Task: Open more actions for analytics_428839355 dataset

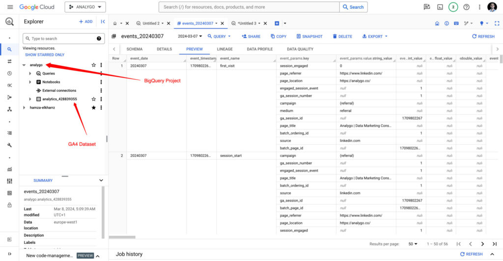Action: click(101, 99)
